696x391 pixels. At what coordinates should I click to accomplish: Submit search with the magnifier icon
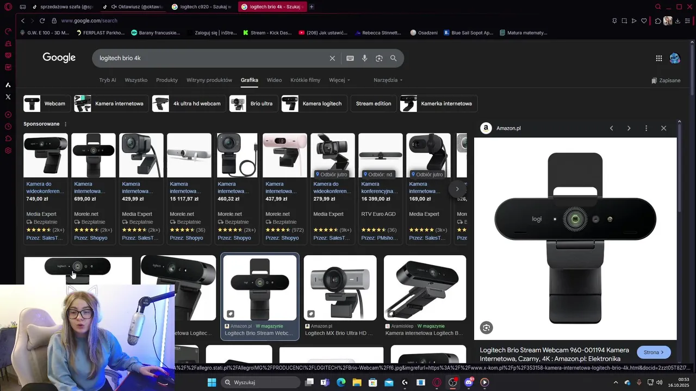click(393, 58)
